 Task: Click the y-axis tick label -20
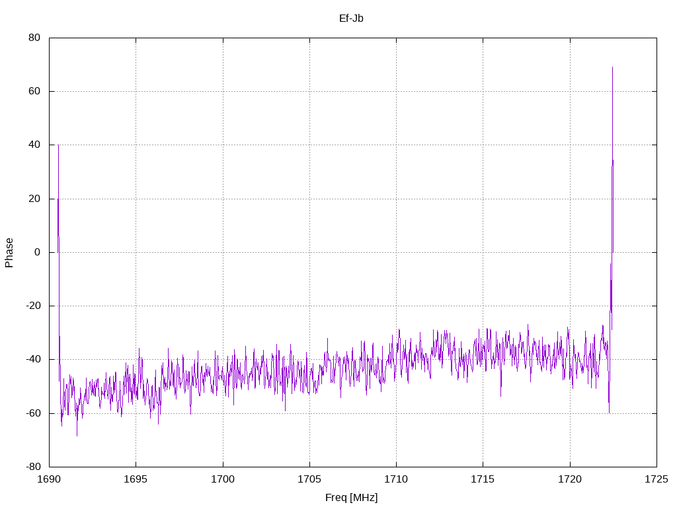(x=33, y=306)
